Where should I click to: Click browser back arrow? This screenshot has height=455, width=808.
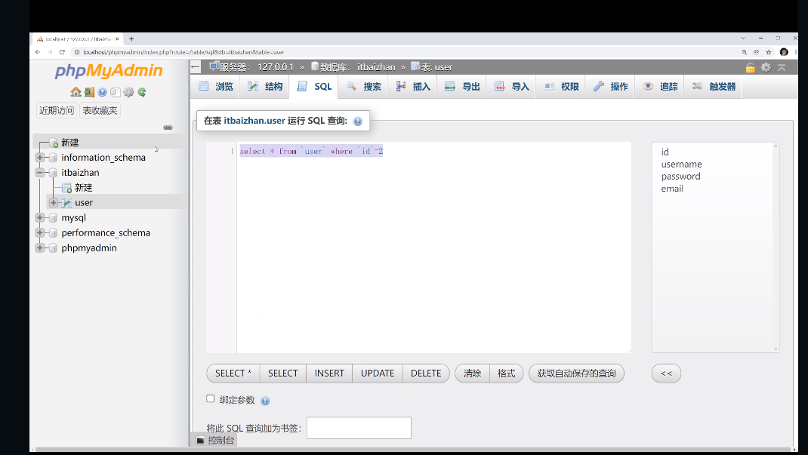[x=38, y=52]
